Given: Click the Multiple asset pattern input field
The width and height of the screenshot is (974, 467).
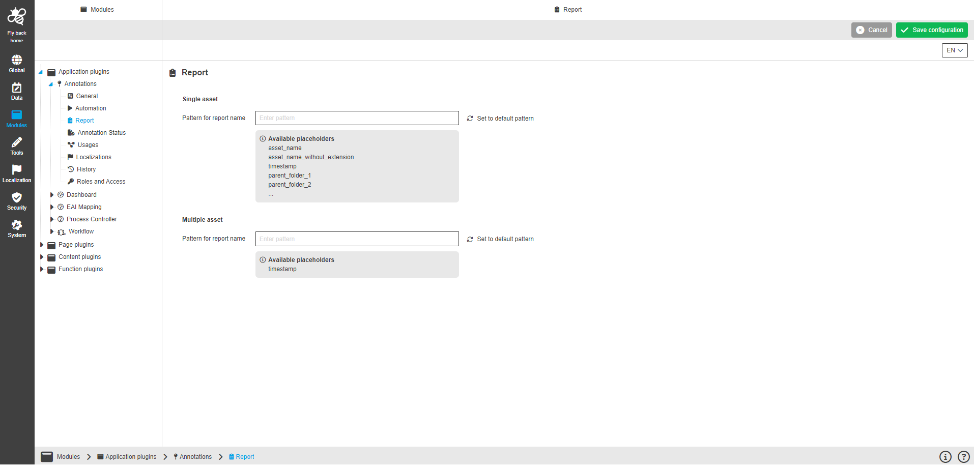Looking at the screenshot, I should [x=357, y=239].
